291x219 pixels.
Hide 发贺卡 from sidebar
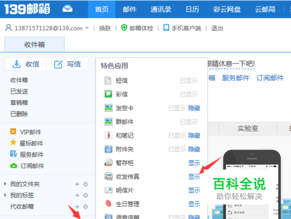(x=194, y=108)
